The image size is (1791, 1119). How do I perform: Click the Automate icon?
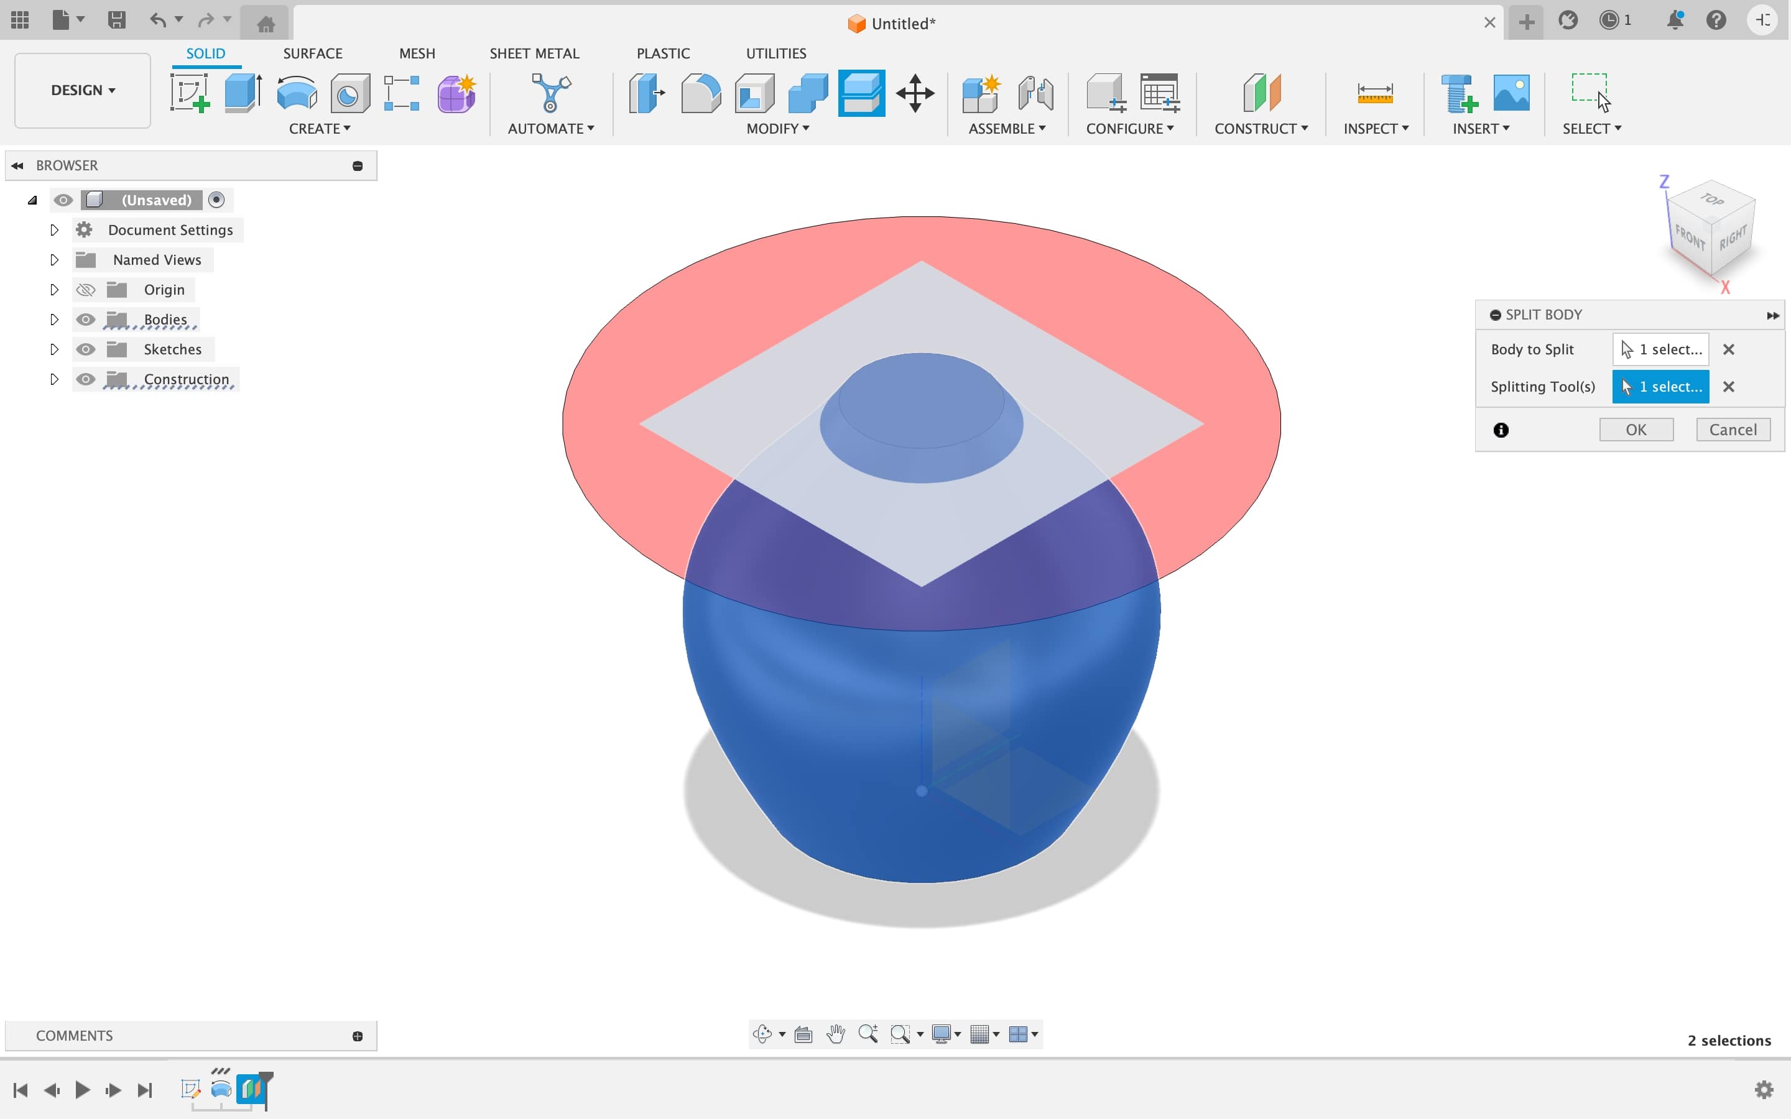click(550, 93)
